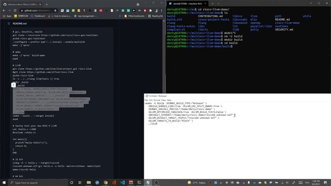Click the llvm-project git clone line in README
The image size is (331, 186).
(x=52, y=69)
